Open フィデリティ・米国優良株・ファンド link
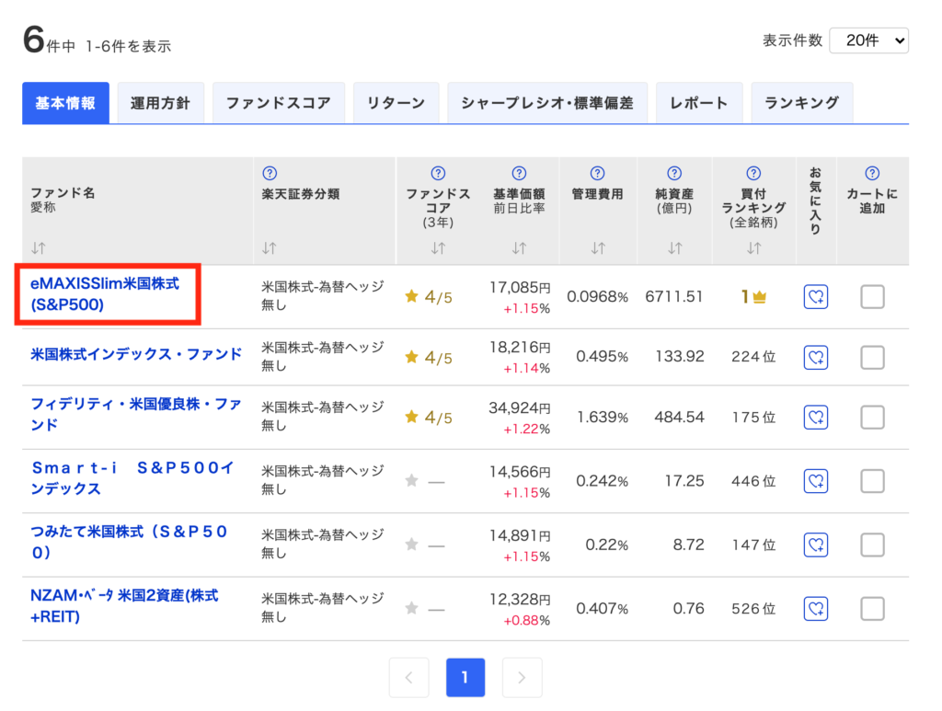The width and height of the screenshot is (942, 711). (x=136, y=414)
